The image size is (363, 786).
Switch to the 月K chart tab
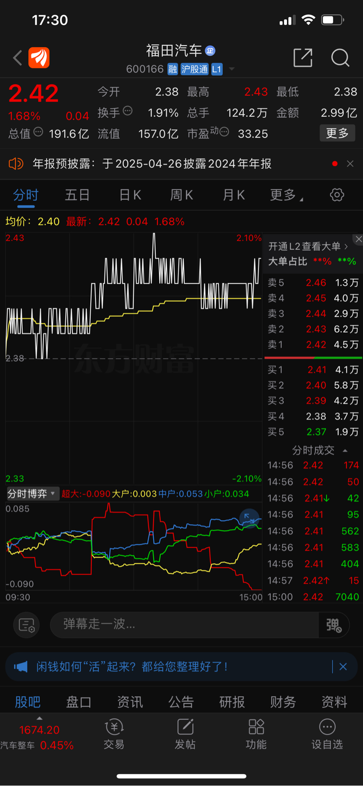(233, 195)
